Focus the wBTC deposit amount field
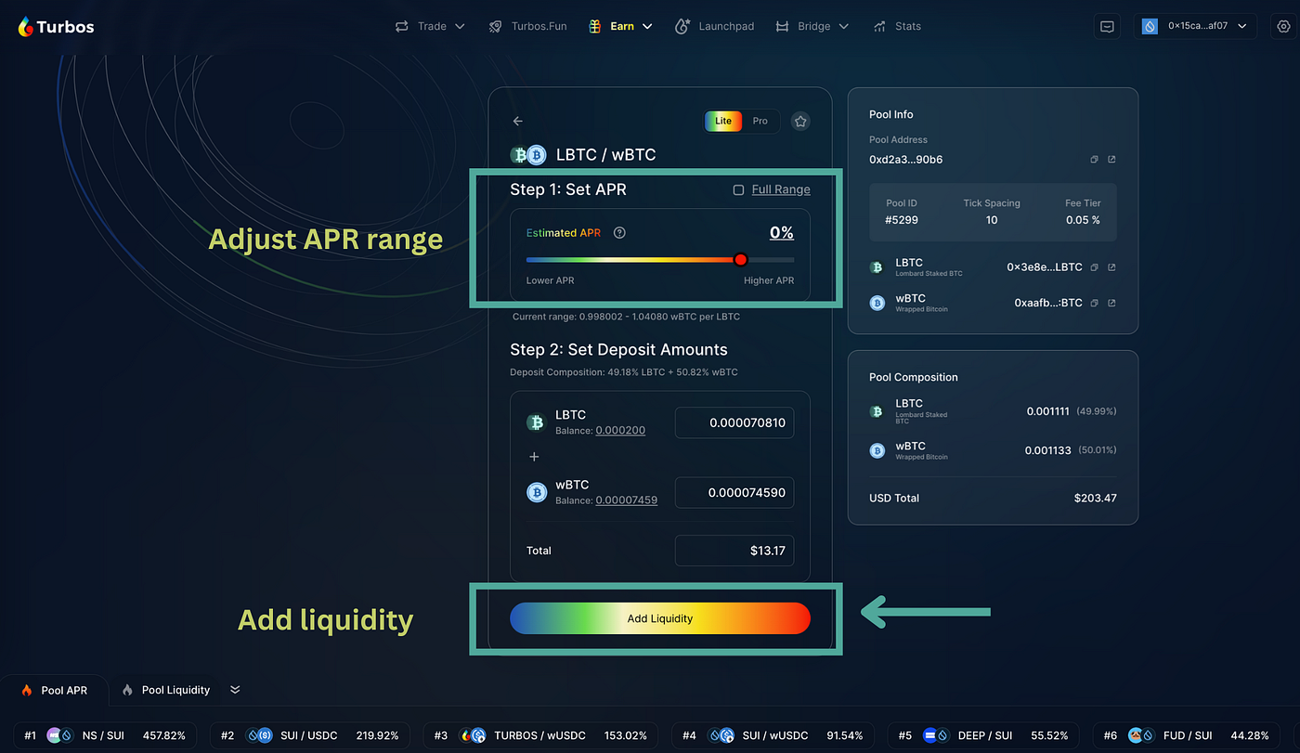Screen dimensions: 1300x753 734,492
